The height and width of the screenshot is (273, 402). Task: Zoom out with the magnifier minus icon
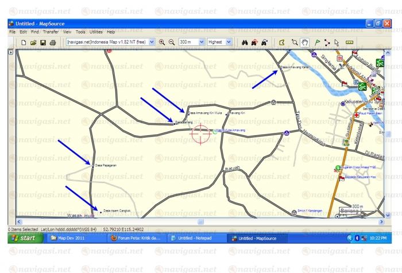tap(171, 42)
